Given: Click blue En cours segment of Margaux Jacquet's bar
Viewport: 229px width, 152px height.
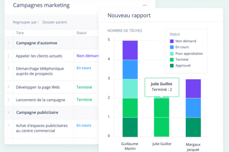Looking at the screenshot, I should point(193,108).
